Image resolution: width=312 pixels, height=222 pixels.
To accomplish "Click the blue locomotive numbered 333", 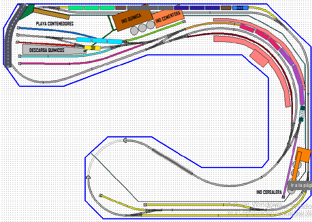I will click(x=240, y=8).
